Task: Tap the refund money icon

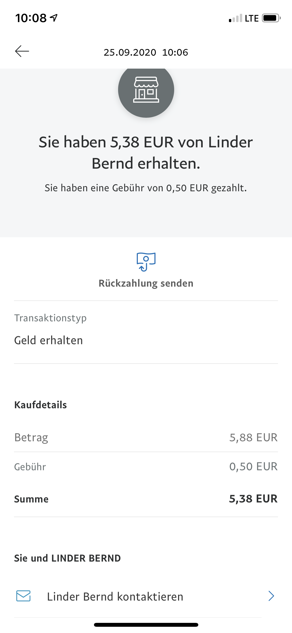Action: (x=146, y=262)
